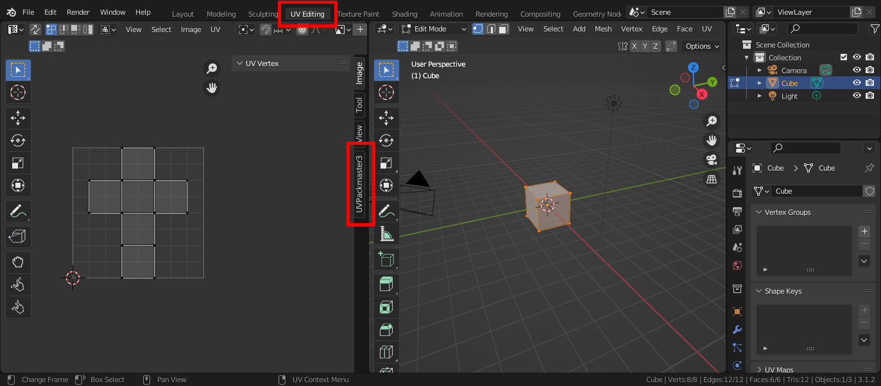Click the outliner filter funnel button
The width and height of the screenshot is (881, 386).
point(875,29)
